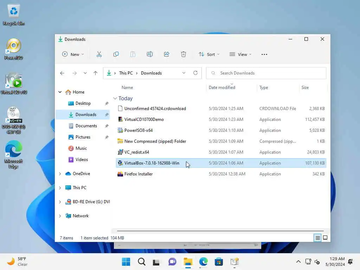Open Microsoft Edge from the taskbar
The height and width of the screenshot is (270, 360).
click(x=204, y=262)
